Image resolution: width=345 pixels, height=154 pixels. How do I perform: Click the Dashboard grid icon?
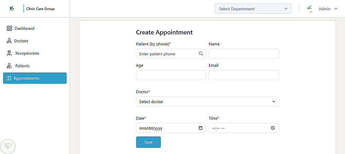9,29
